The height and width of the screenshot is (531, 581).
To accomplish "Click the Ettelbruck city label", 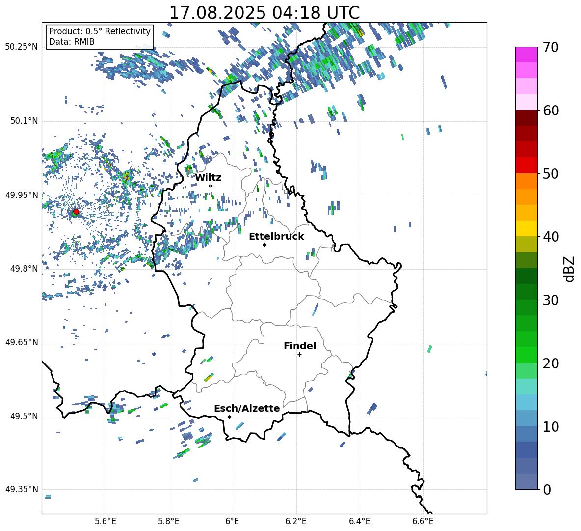I will coord(276,237).
